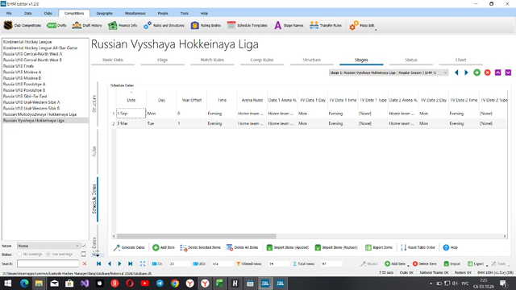Switch to Structure tab
516x290 pixels.
tap(312, 60)
